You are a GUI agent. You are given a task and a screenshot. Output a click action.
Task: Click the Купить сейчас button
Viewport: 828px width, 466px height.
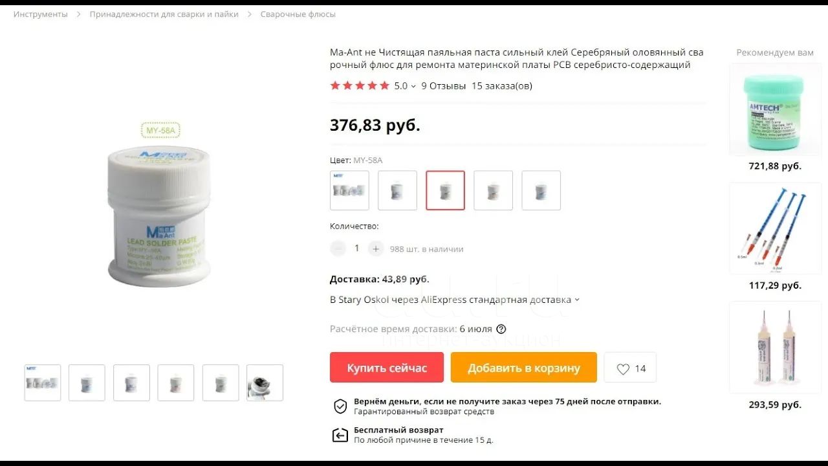coord(387,368)
